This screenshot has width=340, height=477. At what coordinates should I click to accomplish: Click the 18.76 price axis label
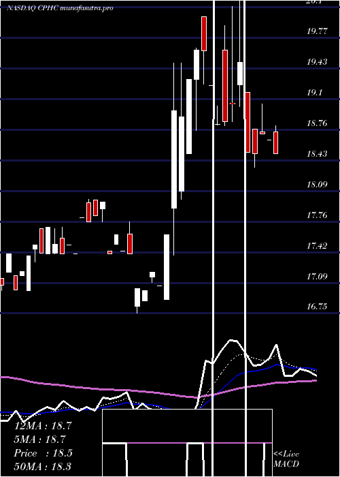(318, 123)
